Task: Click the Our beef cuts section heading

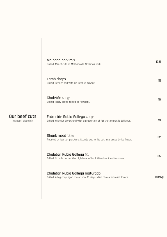Action: [23, 116]
